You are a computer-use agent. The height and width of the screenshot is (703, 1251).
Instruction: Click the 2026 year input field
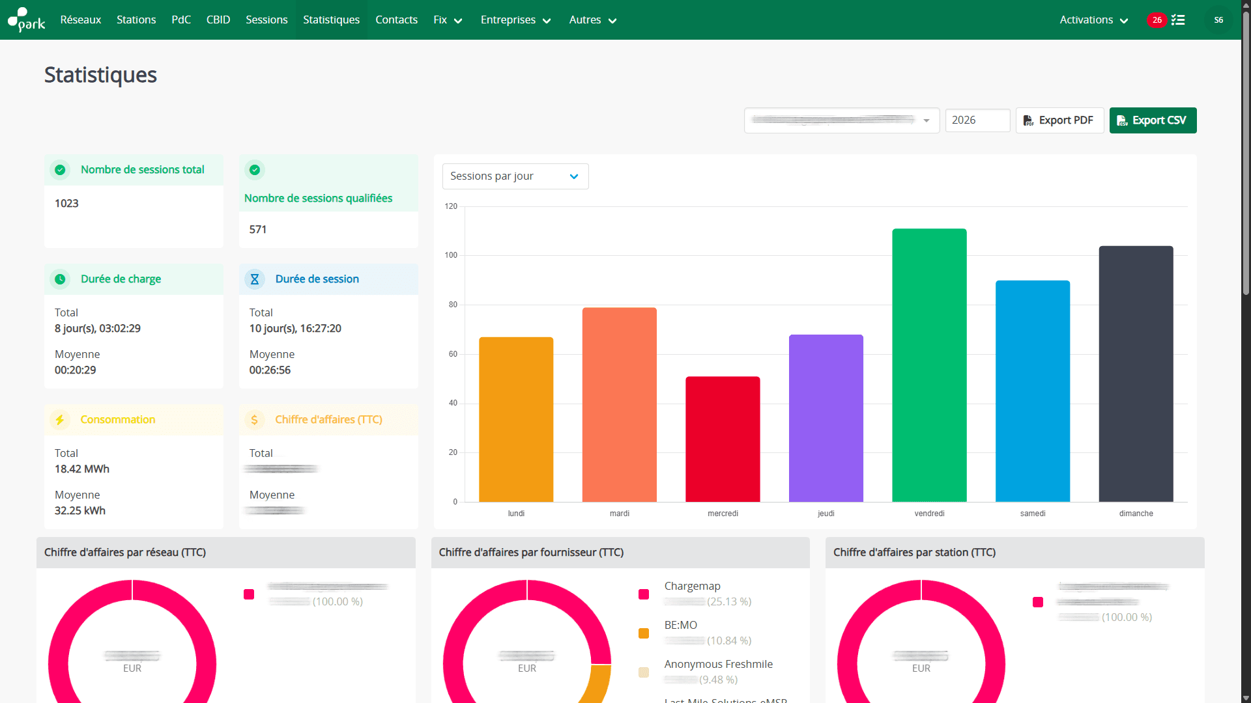[977, 120]
